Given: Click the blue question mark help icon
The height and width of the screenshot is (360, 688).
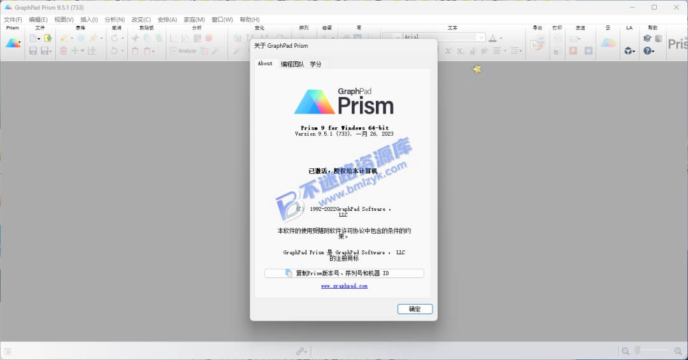Looking at the screenshot, I should click(647, 51).
